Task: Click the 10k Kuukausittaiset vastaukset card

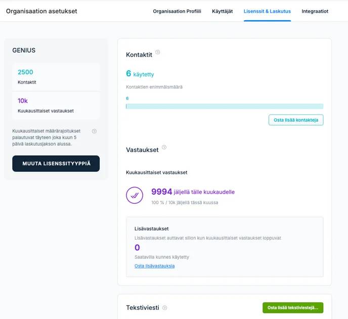Action: pyautogui.click(x=56, y=105)
